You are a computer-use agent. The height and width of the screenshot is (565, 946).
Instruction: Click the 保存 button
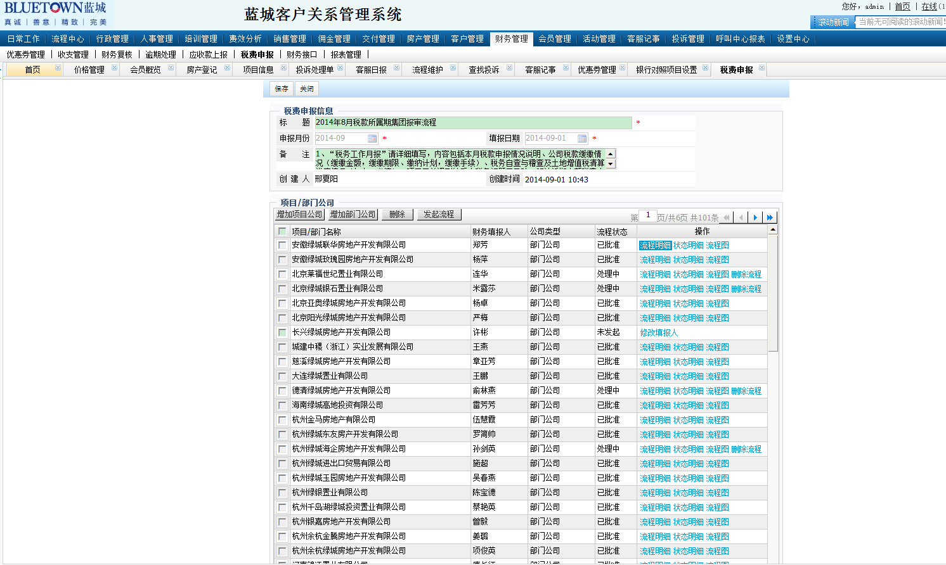click(282, 89)
